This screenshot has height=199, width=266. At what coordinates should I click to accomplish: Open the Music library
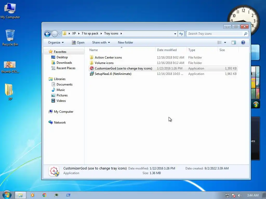click(61, 90)
